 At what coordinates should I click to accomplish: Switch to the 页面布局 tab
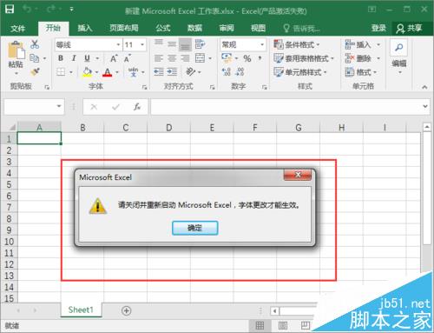(x=124, y=28)
